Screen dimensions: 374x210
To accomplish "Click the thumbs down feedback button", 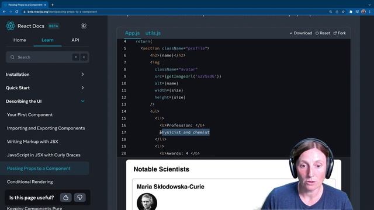I will (79, 197).
